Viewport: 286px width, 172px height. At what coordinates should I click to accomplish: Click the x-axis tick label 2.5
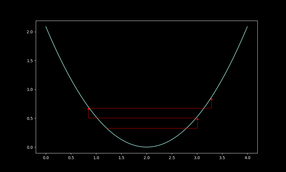click(x=172, y=158)
